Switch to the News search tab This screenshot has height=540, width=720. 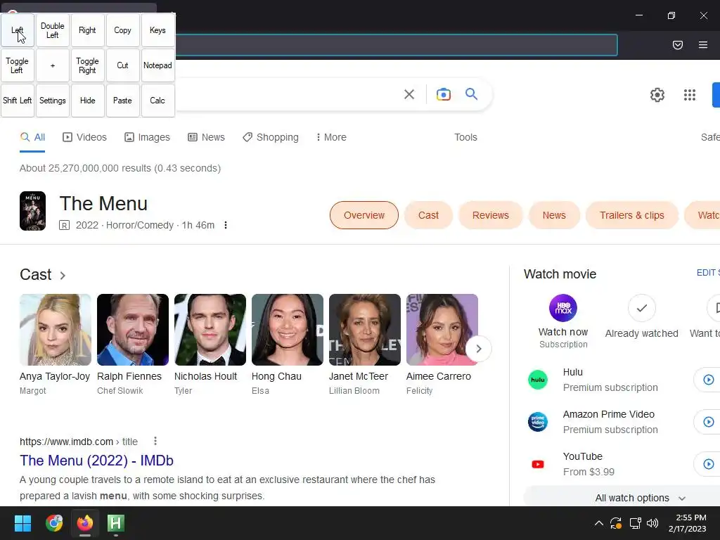[206, 137]
